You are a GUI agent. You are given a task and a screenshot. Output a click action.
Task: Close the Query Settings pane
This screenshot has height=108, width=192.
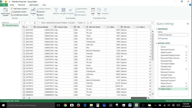[188, 24]
